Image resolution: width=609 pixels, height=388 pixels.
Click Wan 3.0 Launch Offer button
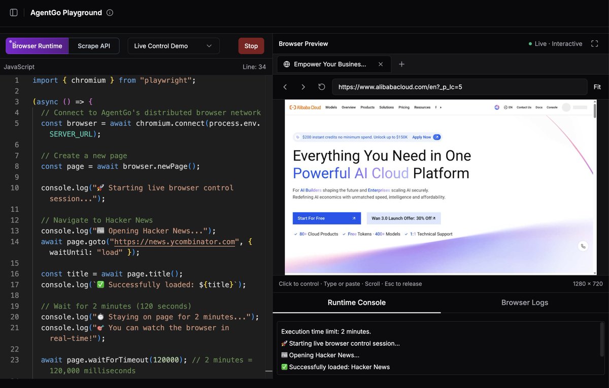(x=404, y=218)
